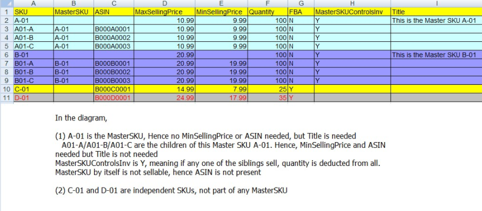Select MinSellingPrice cell showing 7.99
Image resolution: width=482 pixels, height=211 pixels.
pyautogui.click(x=221, y=90)
